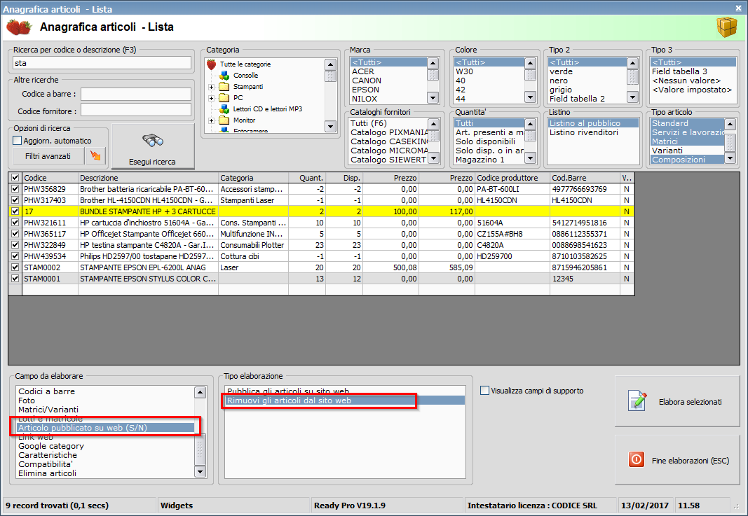Click the binoculars Esegui ricerca button
748x516 pixels.
(153, 146)
